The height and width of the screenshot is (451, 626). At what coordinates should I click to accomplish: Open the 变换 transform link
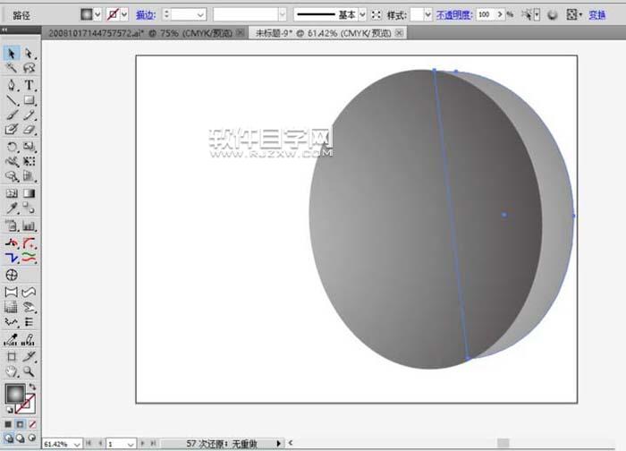tap(598, 15)
